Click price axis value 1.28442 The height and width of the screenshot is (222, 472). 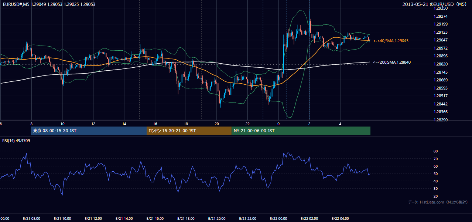(x=441, y=104)
